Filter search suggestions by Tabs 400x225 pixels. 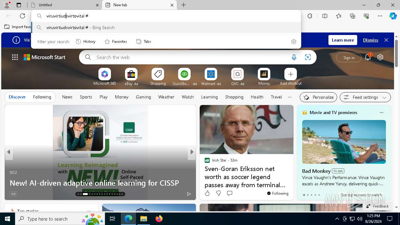point(143,42)
